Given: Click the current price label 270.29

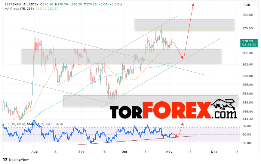Looking at the screenshot, I should [x=247, y=41].
